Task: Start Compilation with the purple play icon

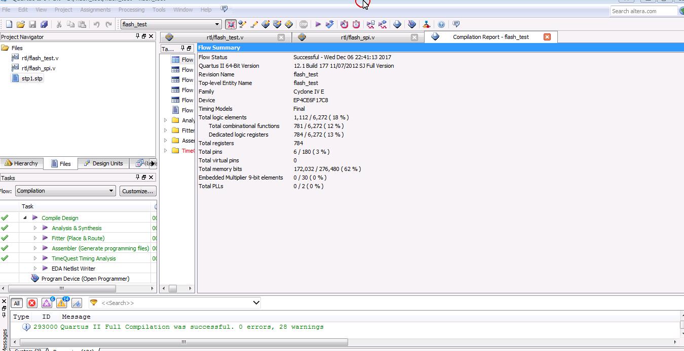Action: [318, 24]
